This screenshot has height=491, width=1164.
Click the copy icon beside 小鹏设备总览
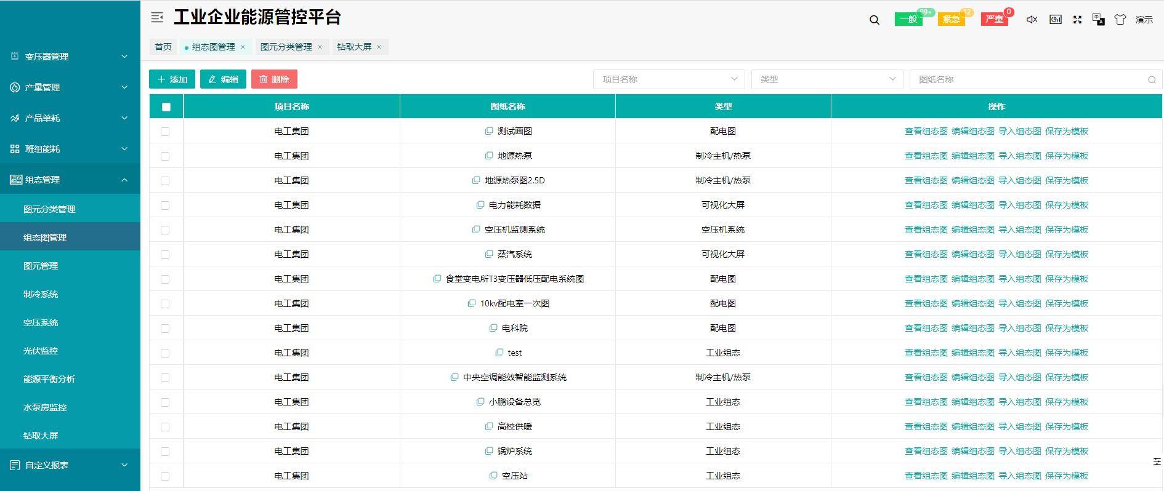pyautogui.click(x=480, y=402)
